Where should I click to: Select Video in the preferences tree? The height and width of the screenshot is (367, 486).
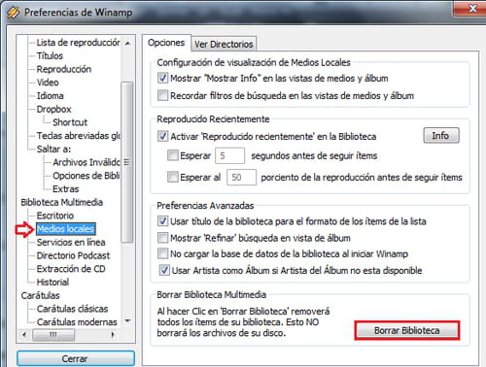click(48, 83)
